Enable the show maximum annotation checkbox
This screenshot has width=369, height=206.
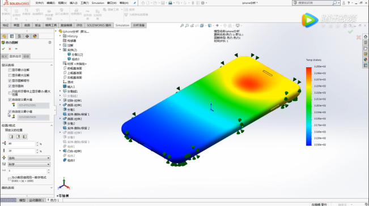(10, 75)
